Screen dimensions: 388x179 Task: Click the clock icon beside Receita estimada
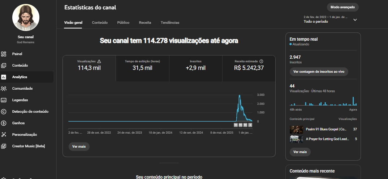point(261,61)
